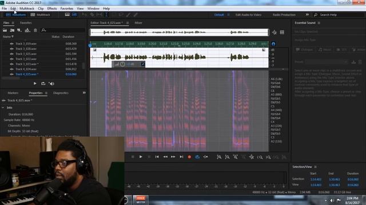This screenshot has height=205, width=366.
Task: Switch to Waveform editor view
Action: click(x=16, y=15)
